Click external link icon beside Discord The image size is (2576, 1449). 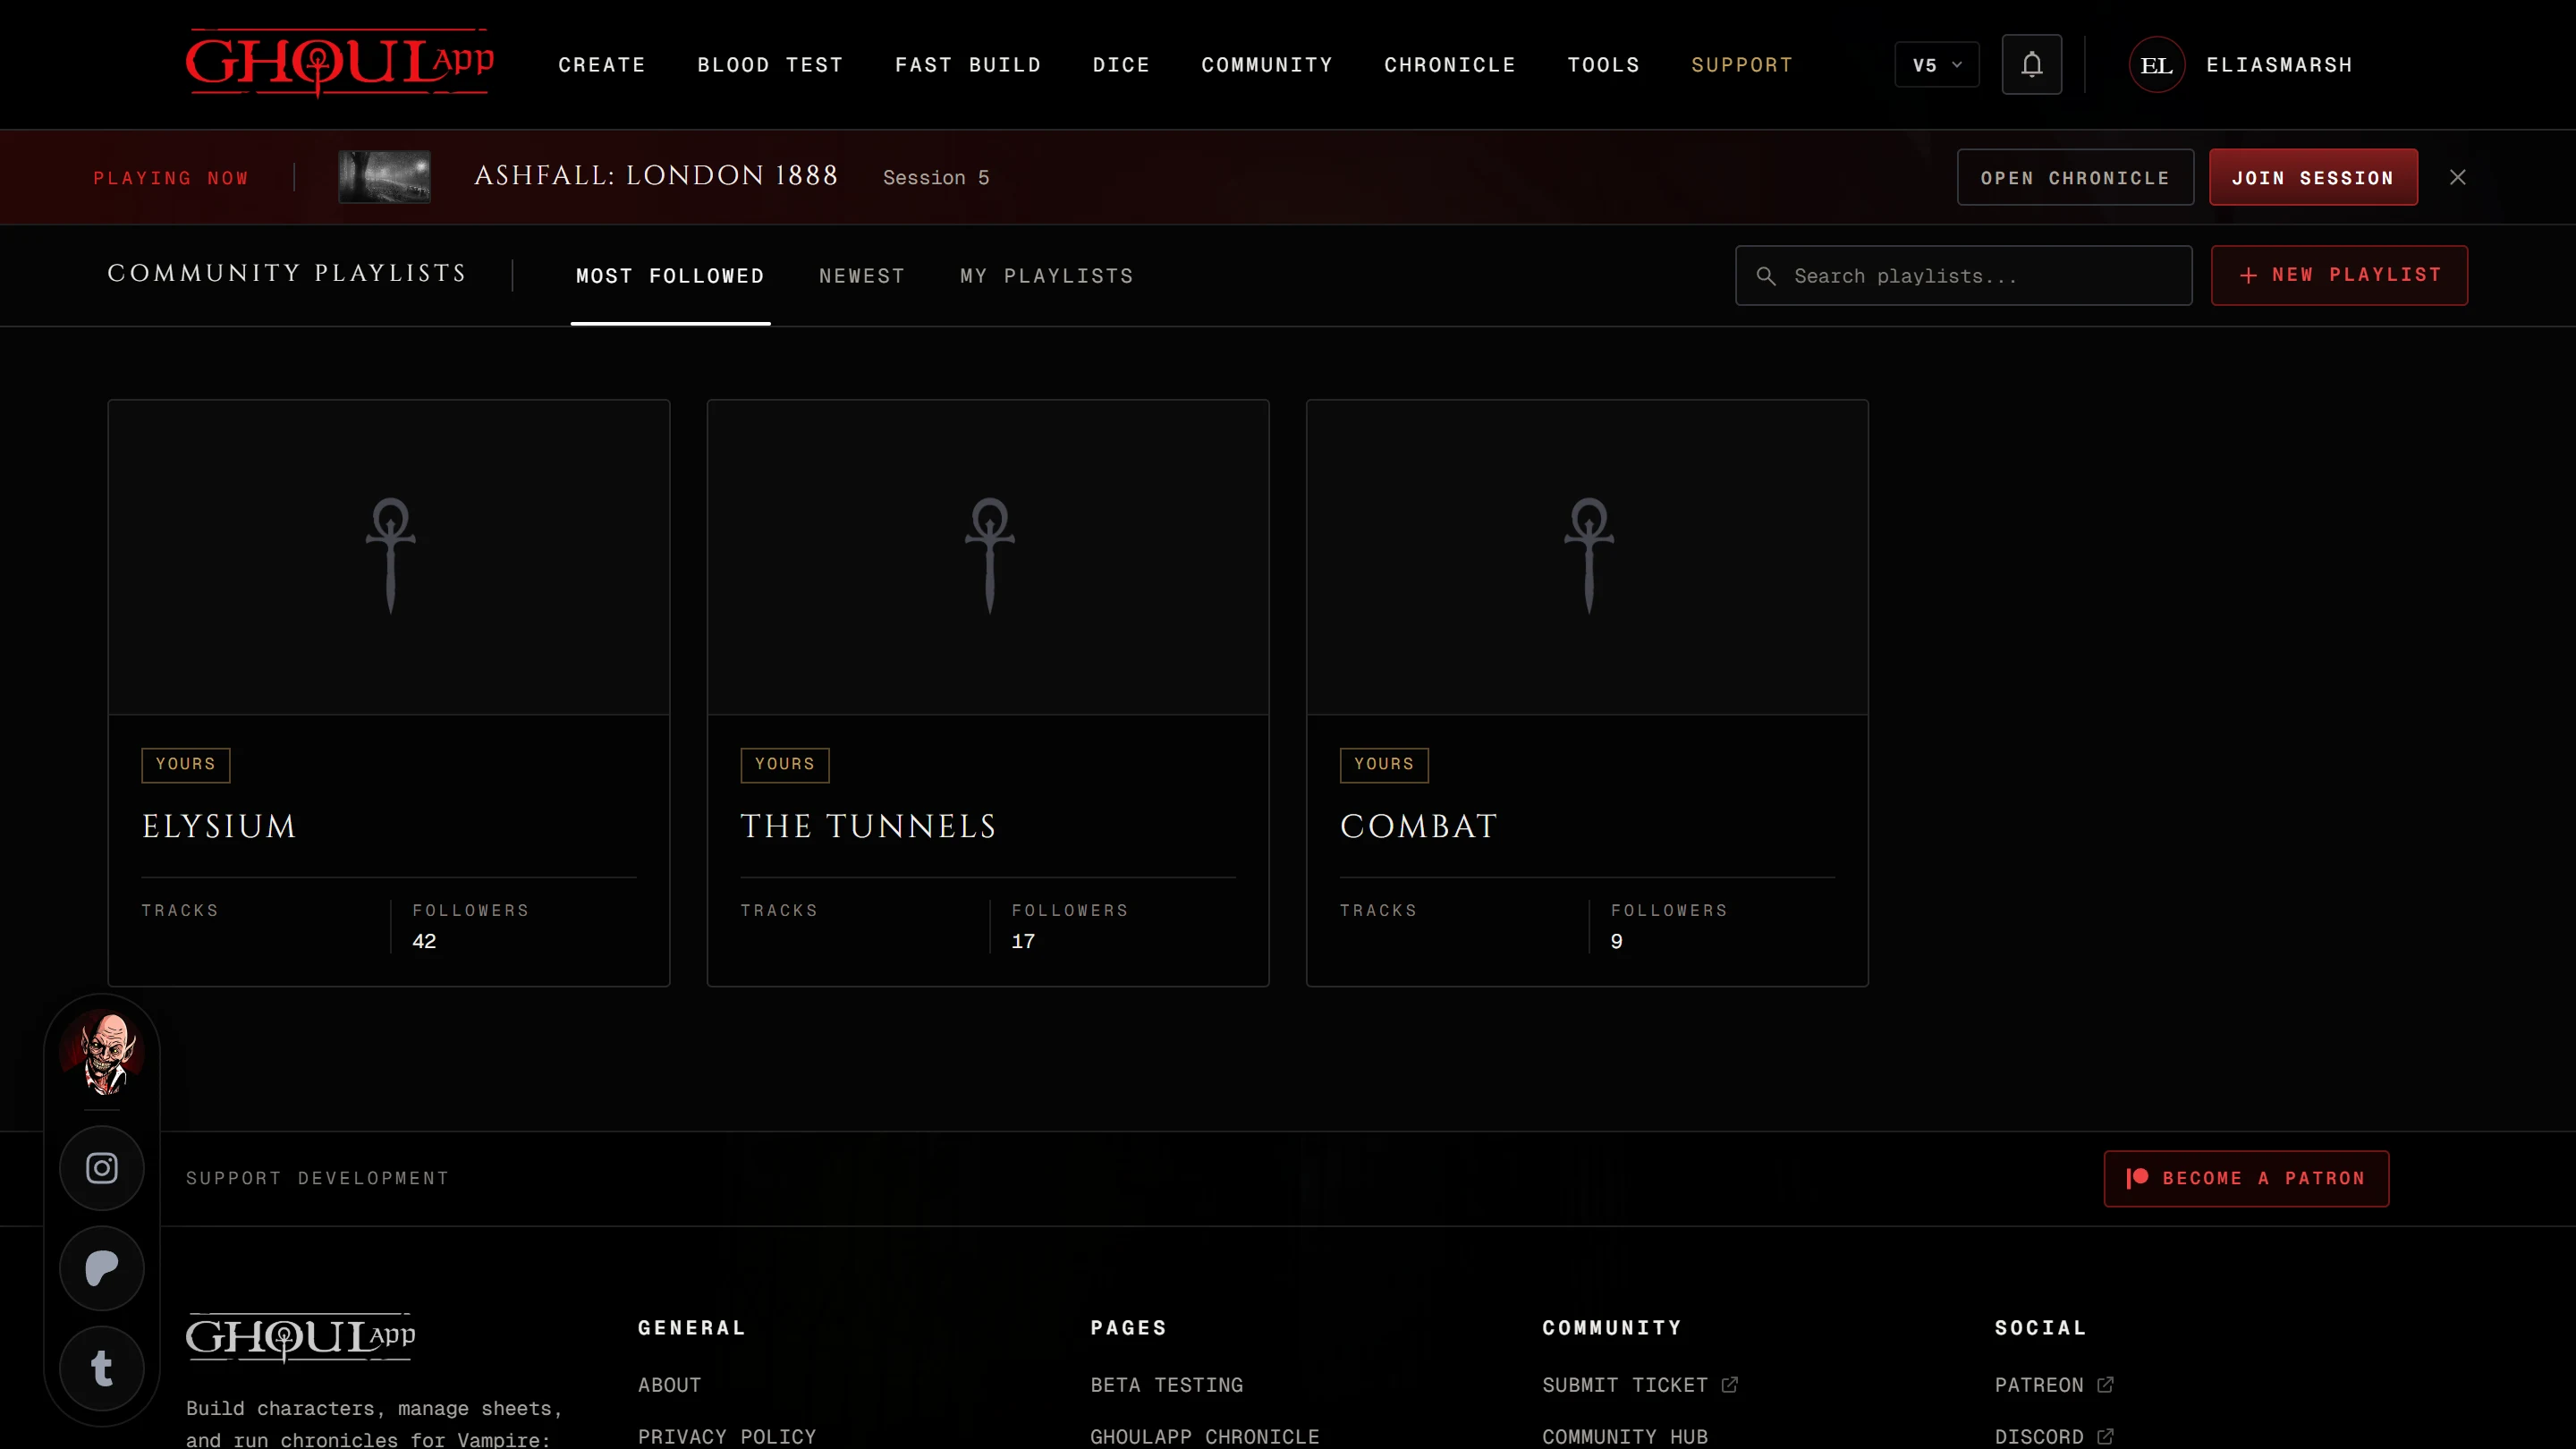[x=2105, y=1437]
